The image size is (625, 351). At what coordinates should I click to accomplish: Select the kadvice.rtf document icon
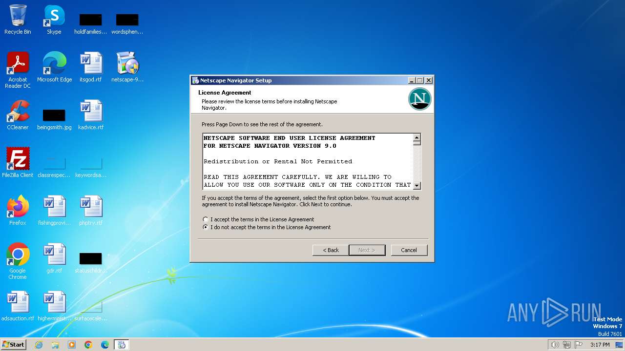[x=91, y=115]
